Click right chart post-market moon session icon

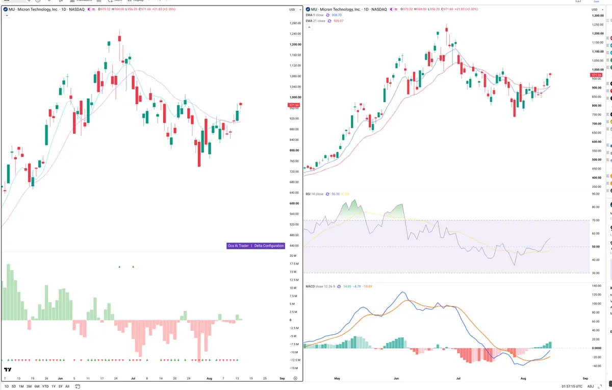tap(392, 9)
